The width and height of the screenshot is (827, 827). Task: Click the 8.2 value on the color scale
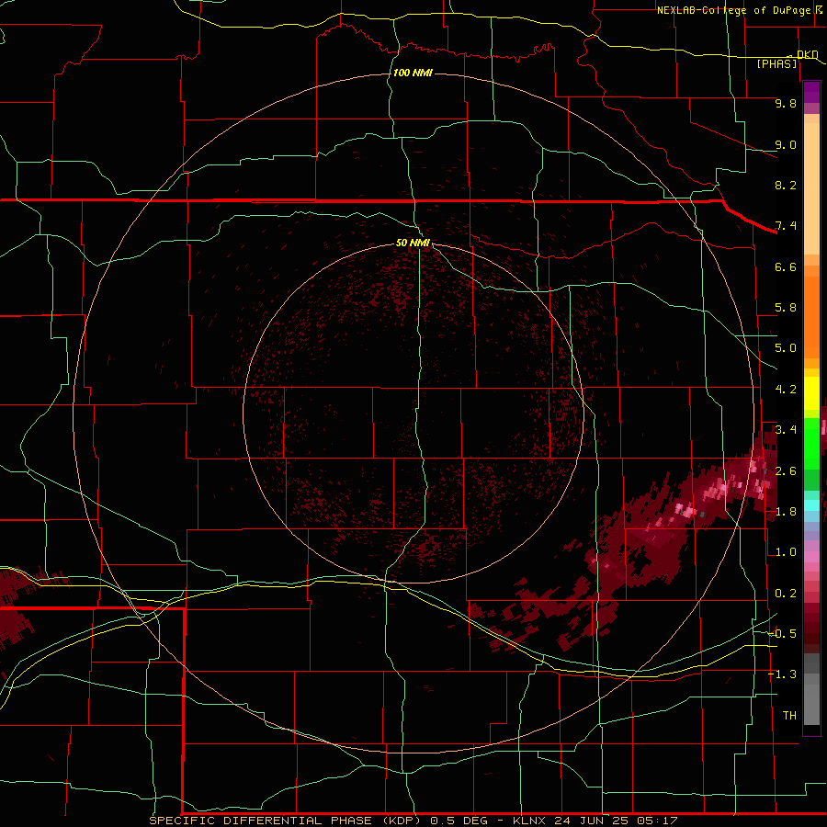pos(786,185)
